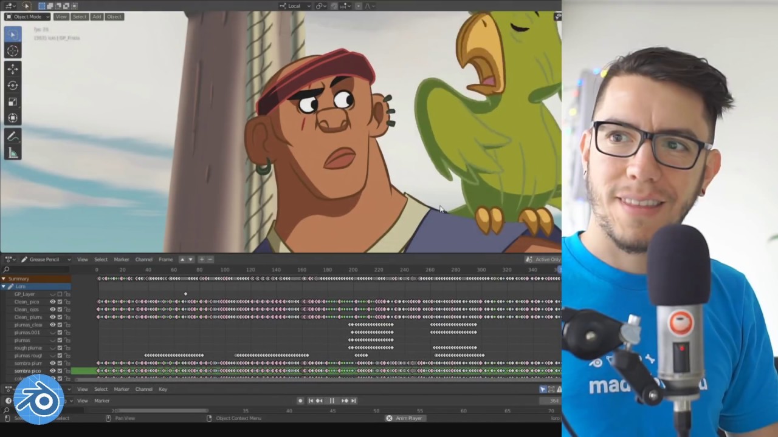Choose the Move tool
The height and width of the screenshot is (437, 778).
(x=13, y=69)
